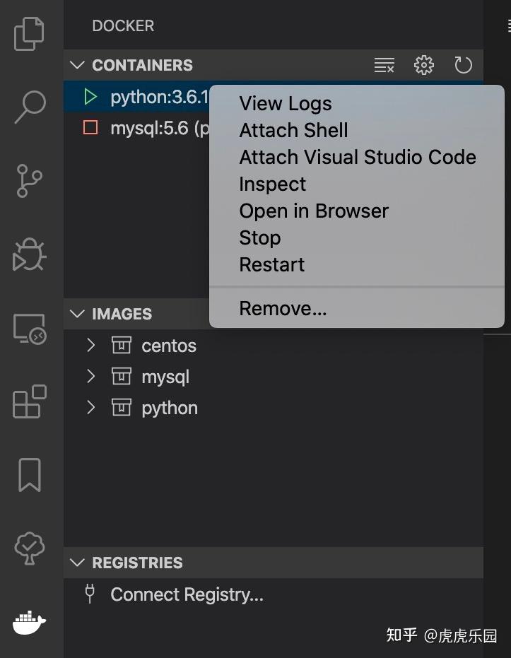This screenshot has height=658, width=511.
Task: Click Connect Registry...
Action: pyautogui.click(x=189, y=594)
